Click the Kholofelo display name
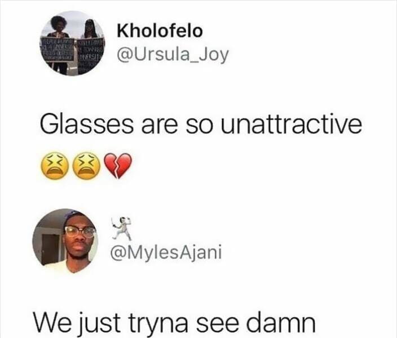This screenshot has width=397, height=338. (160, 31)
